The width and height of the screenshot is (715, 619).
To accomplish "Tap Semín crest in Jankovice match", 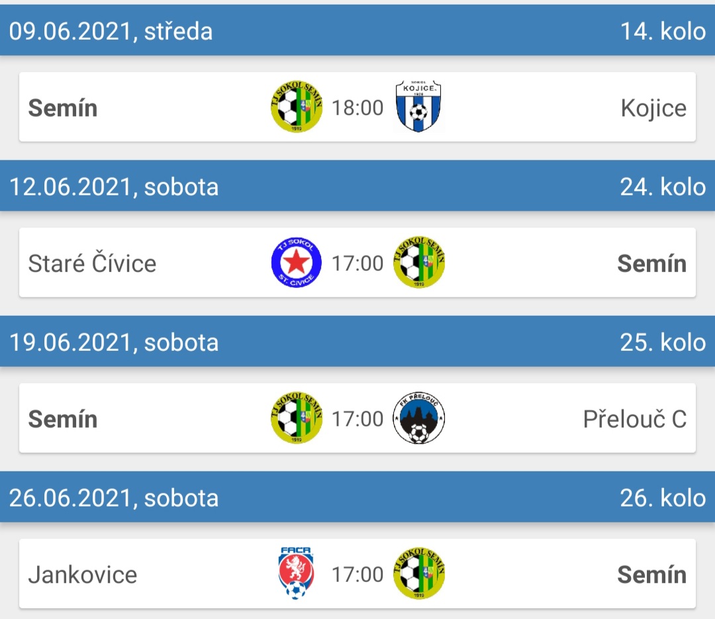I will pyautogui.click(x=418, y=573).
